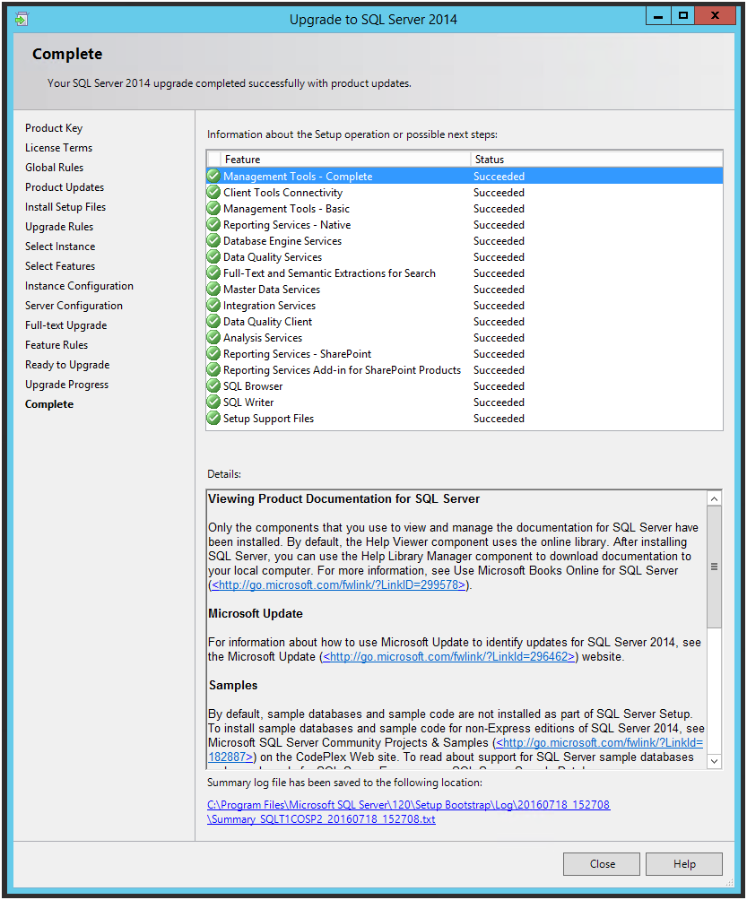The width and height of the screenshot is (747, 900).
Task: Select the Server Configuration step
Action: click(74, 306)
